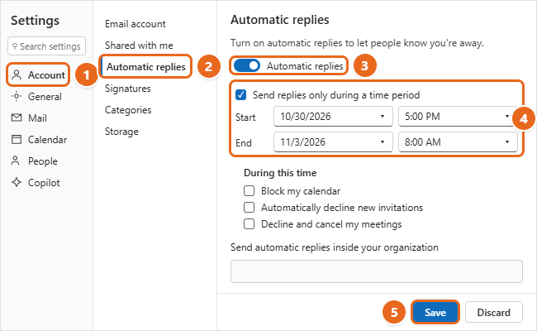Open Categories submenu item
The width and height of the screenshot is (537, 331).
128,110
